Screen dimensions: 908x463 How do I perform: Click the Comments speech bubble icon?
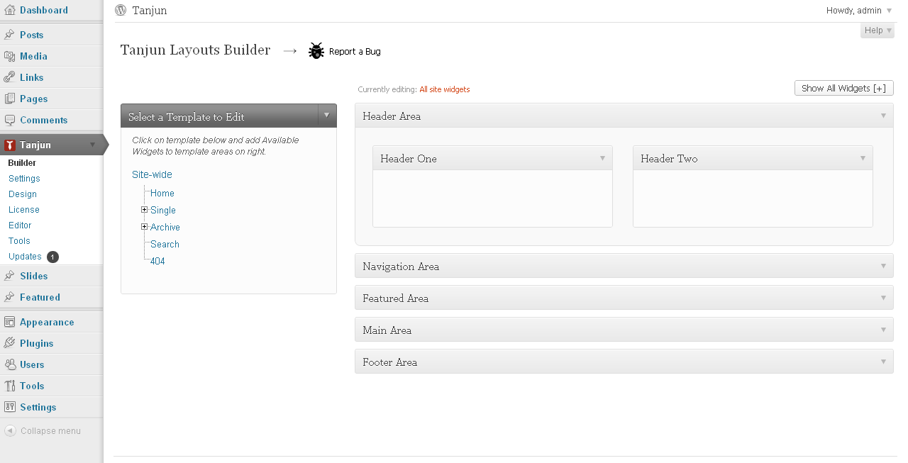tap(9, 120)
